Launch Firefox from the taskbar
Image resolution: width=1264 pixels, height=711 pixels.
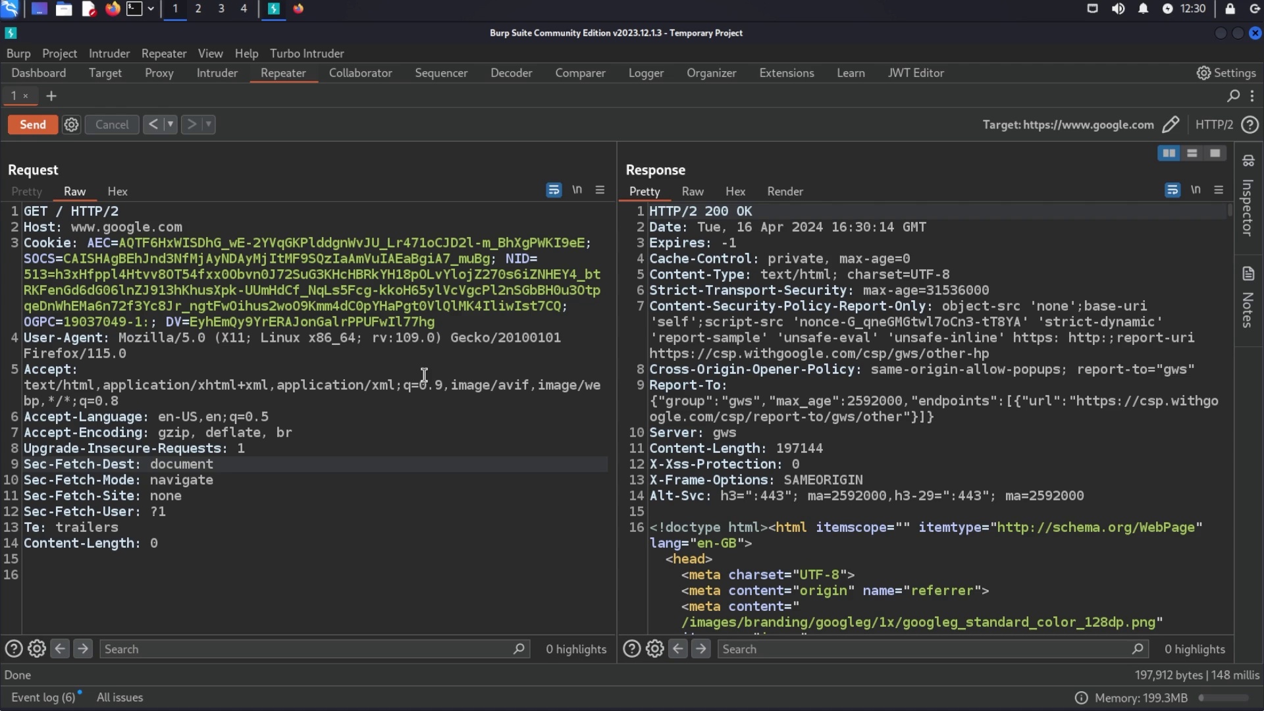(113, 9)
